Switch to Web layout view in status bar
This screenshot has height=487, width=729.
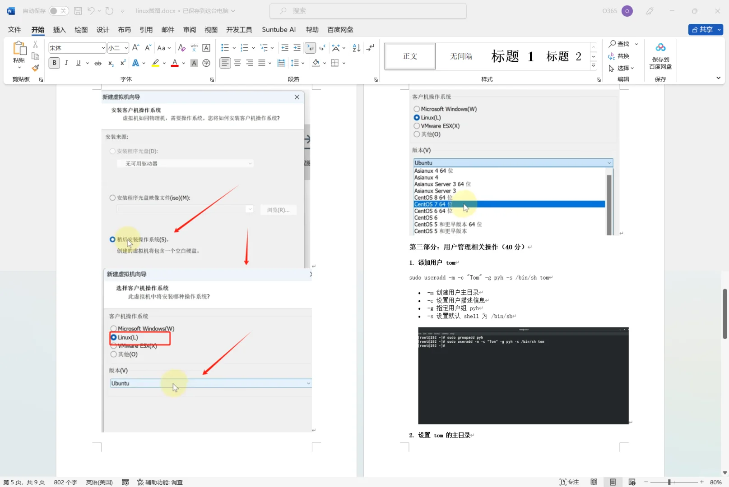pyautogui.click(x=632, y=482)
